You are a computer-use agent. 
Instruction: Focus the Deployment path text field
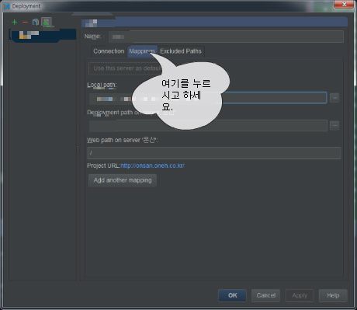(x=208, y=126)
